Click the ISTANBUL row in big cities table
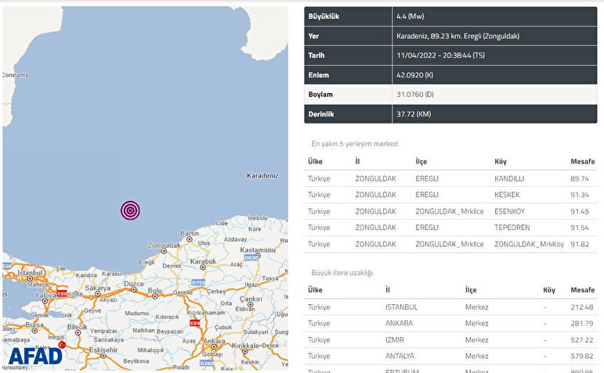Screen dimensions: 604x373 click(x=450, y=307)
